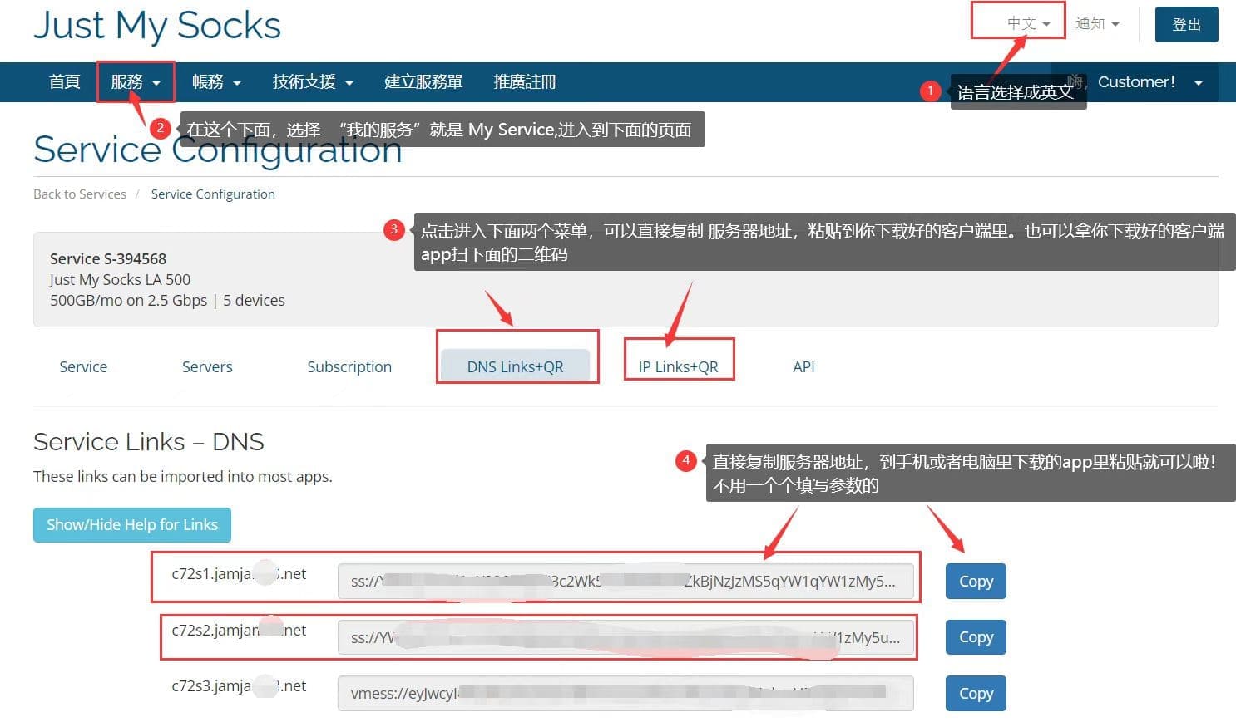Open the Subscription tab

349,366
